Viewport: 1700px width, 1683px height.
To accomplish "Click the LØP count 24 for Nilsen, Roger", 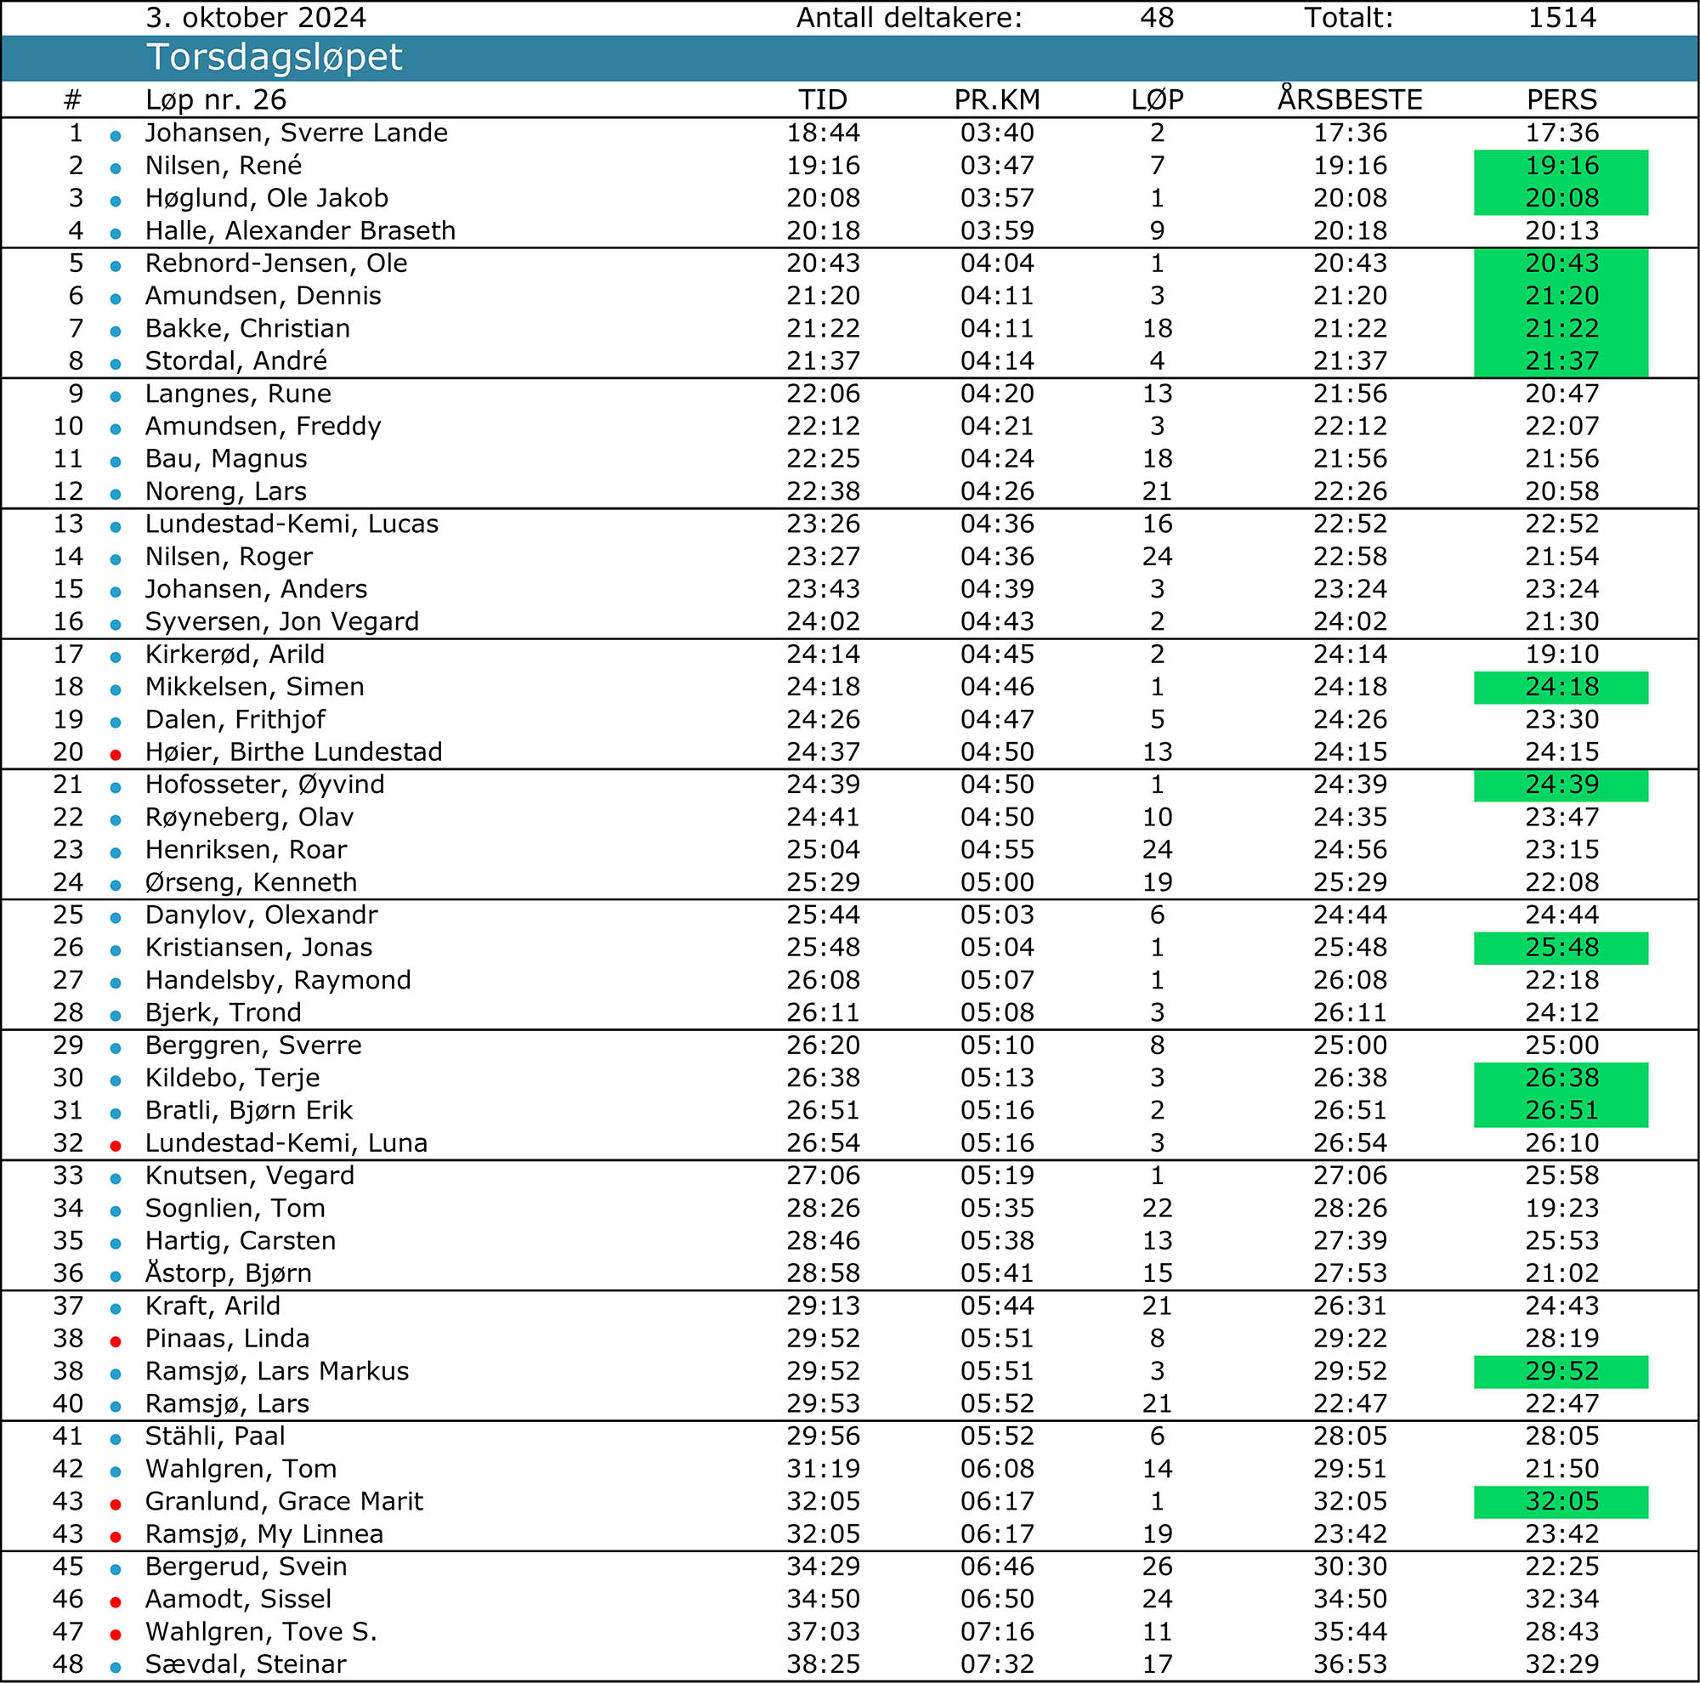I will point(1157,556).
